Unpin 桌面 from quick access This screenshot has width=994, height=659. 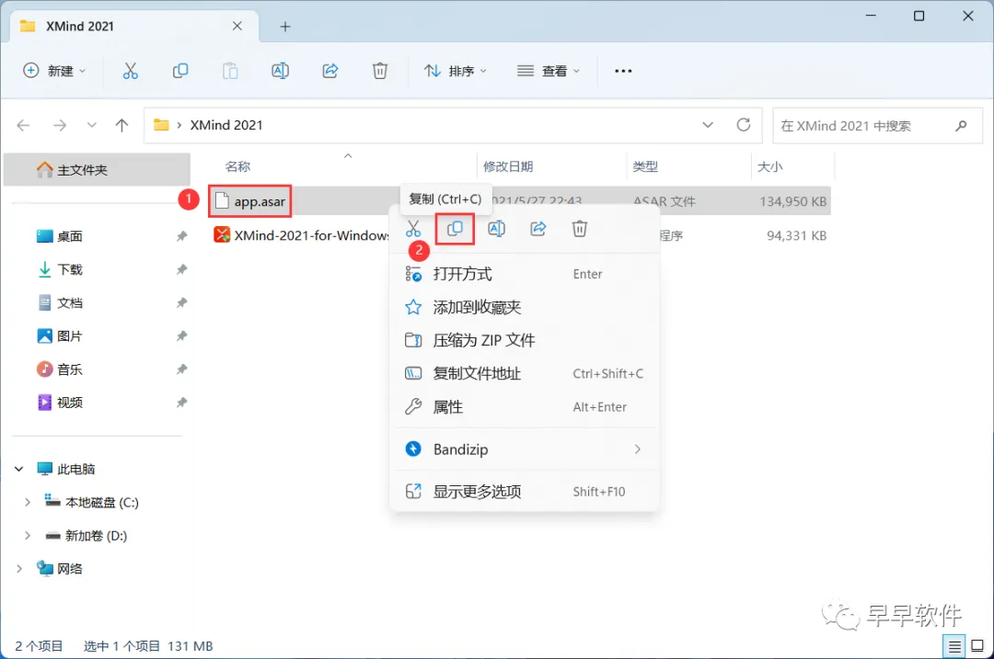point(182,236)
